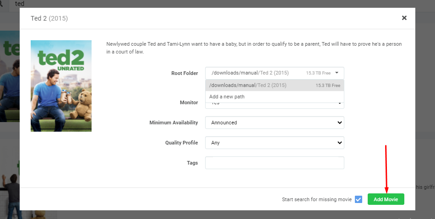Screen dimensions: 435x219
Task: Select /downloads/manual/Ted 2 (2015) path option
Action: coord(275,85)
